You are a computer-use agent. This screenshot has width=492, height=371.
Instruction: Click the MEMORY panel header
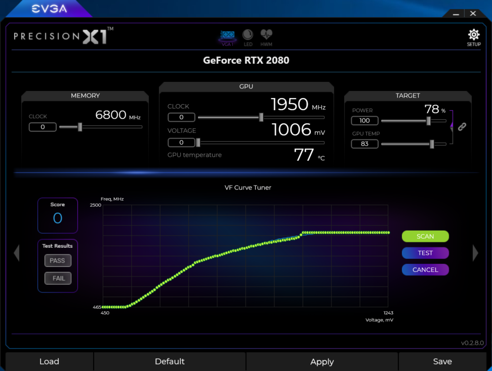click(x=86, y=96)
